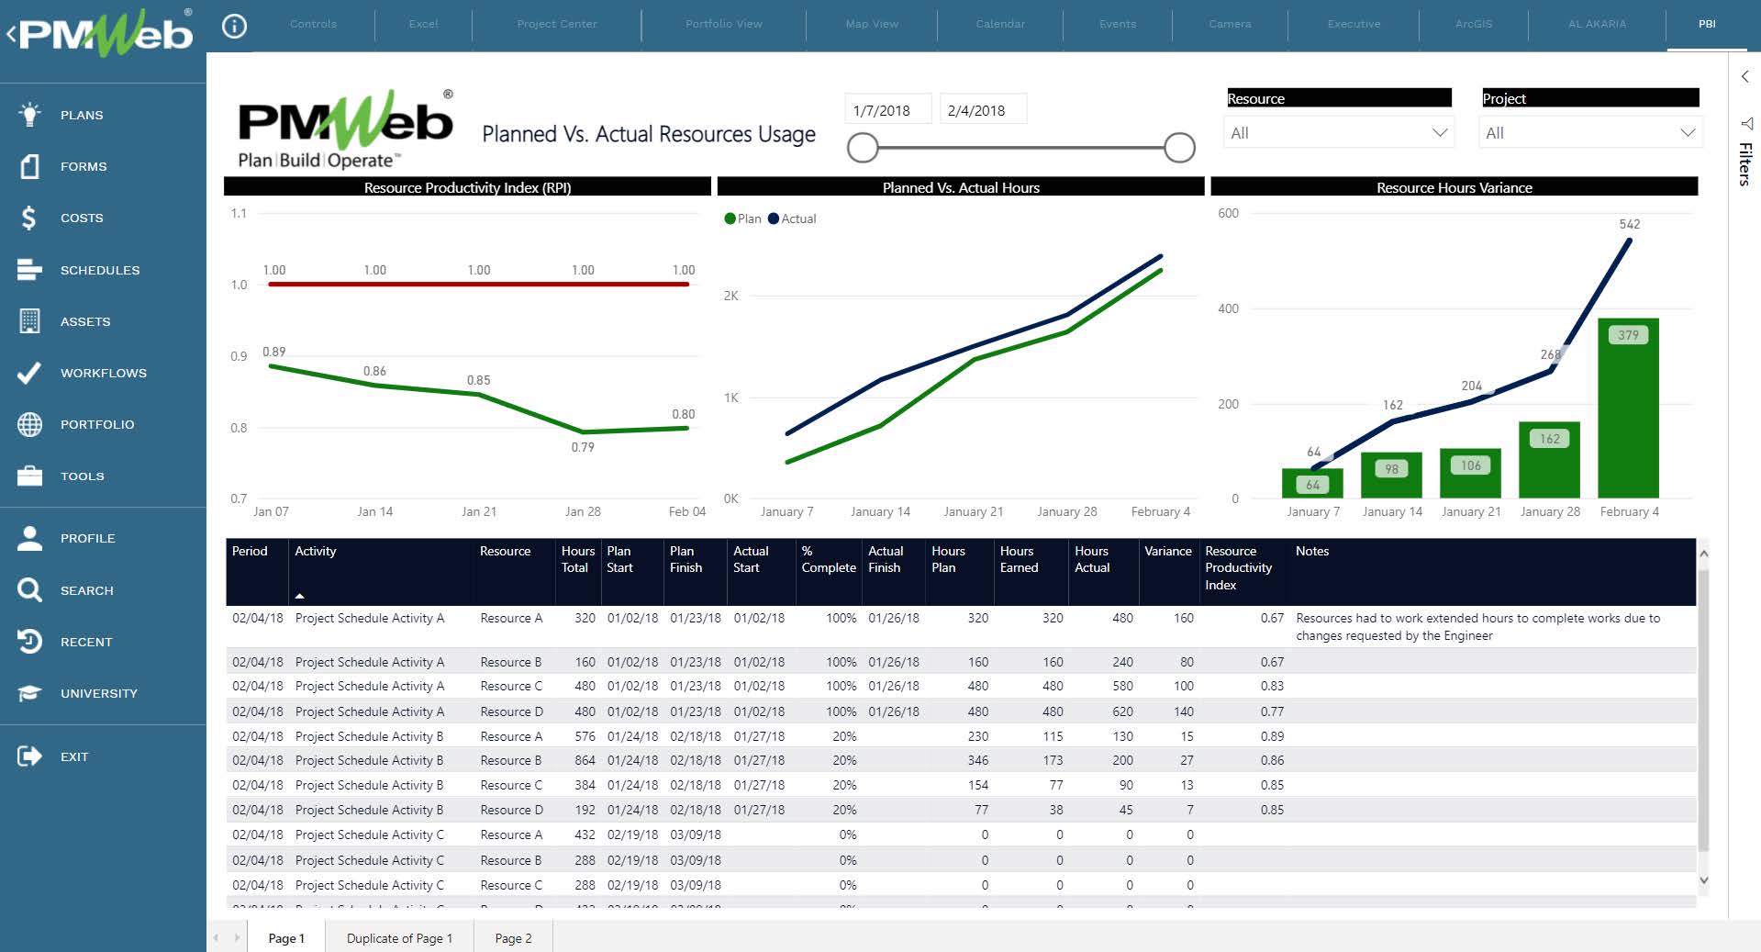Click the info circle icon in header
This screenshot has height=952, width=1761.
(x=235, y=26)
